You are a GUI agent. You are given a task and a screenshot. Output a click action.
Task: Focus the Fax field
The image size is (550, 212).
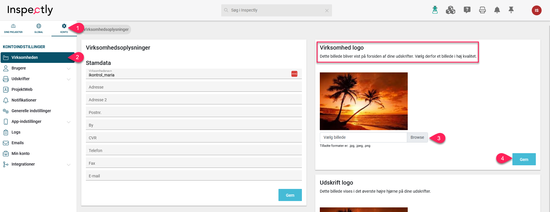point(194,163)
